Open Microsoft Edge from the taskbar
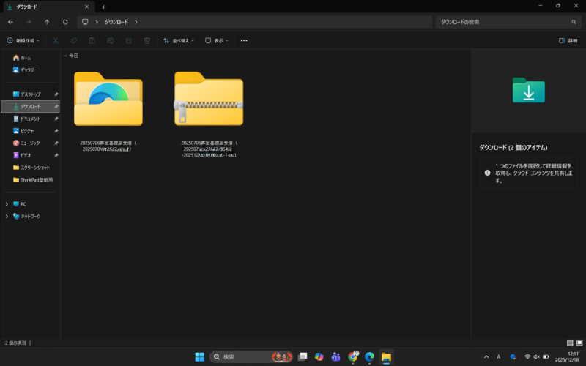Screen dimensions: 586x366 pos(370,356)
